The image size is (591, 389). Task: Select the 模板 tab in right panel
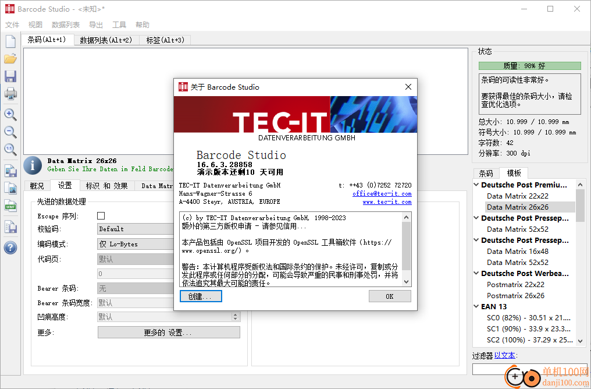[514, 173]
